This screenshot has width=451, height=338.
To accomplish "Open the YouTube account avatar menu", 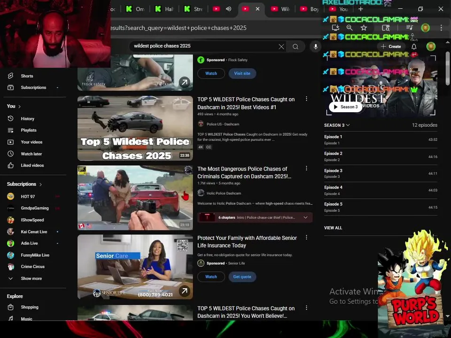I will click(431, 46).
